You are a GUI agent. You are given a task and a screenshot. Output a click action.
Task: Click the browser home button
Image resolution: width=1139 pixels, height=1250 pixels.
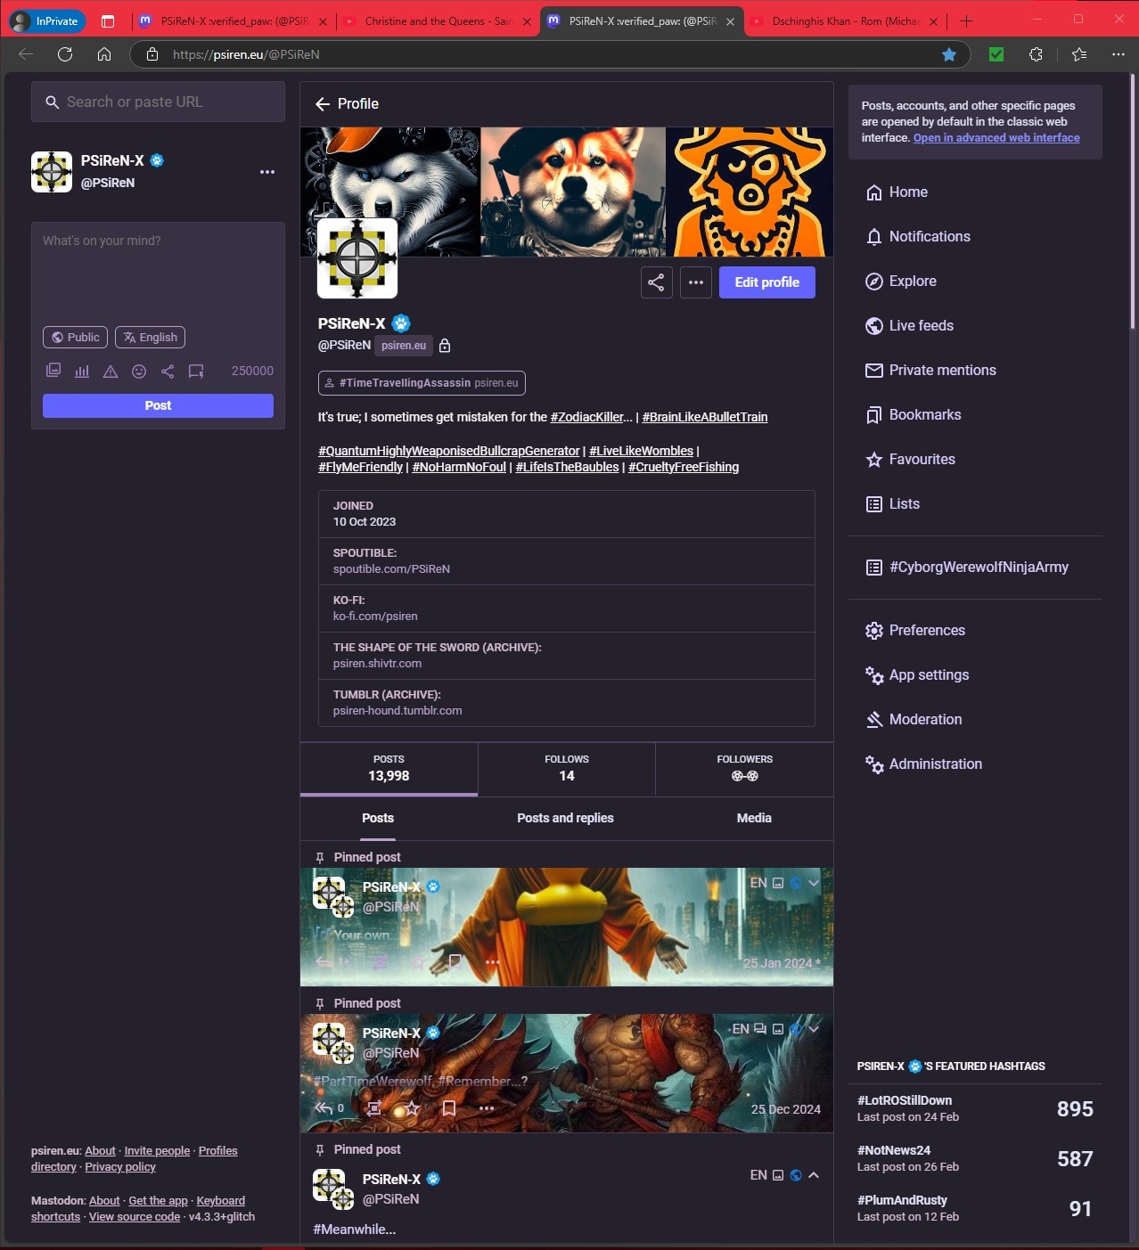(x=104, y=54)
